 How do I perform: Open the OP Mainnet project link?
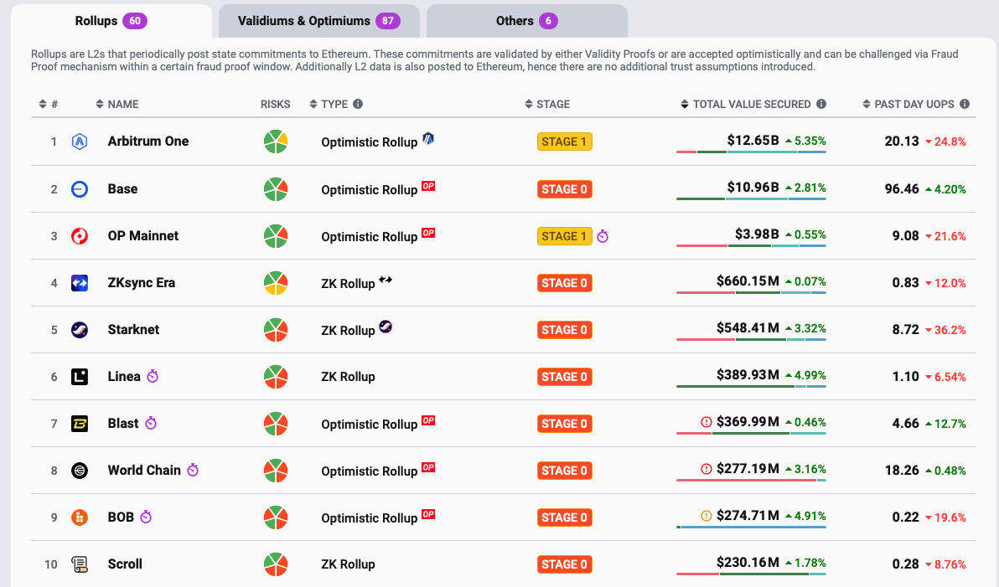pos(142,236)
